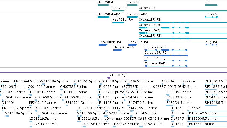Click the 314104 feature
Viewport: 227px width, 128px height.
pyautogui.click(x=3, y=105)
